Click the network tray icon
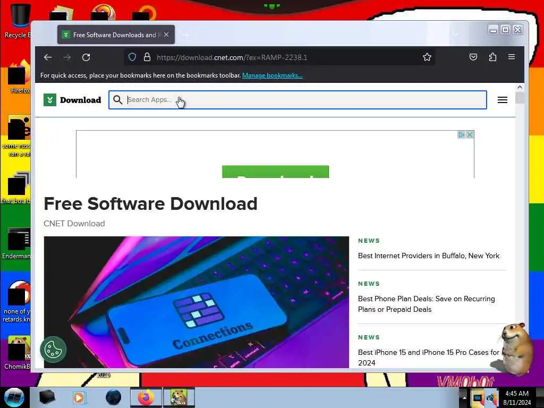 point(478,398)
